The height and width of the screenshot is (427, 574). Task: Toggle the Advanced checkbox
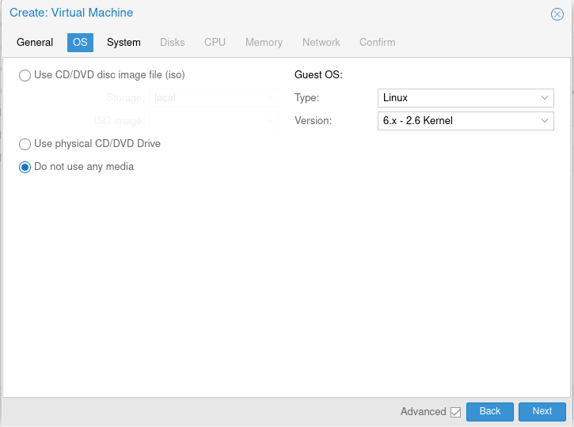pos(455,412)
